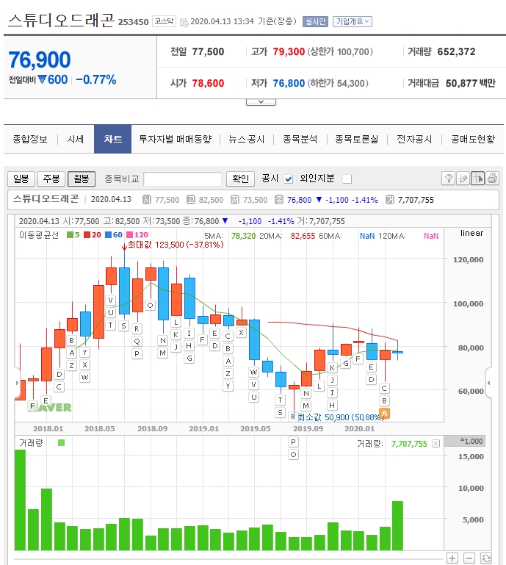Open the 종합정보 tab
This screenshot has height=565, width=506.
[x=30, y=139]
